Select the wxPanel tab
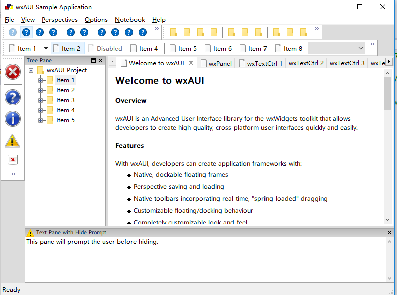 click(216, 63)
